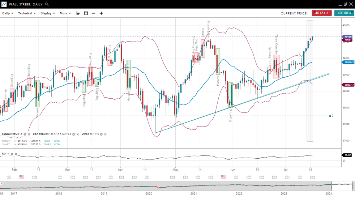Image resolution: width=355 pixels, height=197 pixels.
Task: Click the teal buy price 40158
Action: (344, 13)
